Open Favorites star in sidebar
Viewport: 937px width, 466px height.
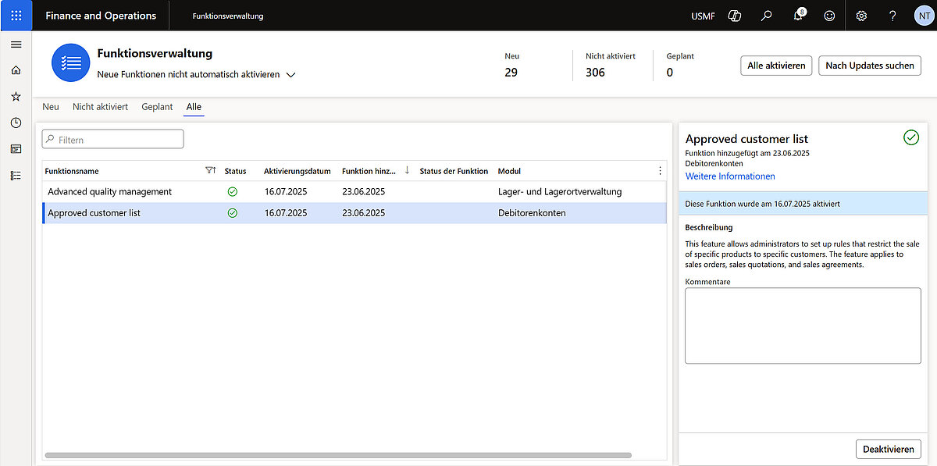coord(16,97)
